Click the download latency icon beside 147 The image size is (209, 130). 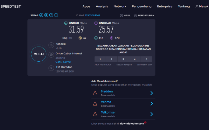pyautogui.click(x=96, y=38)
